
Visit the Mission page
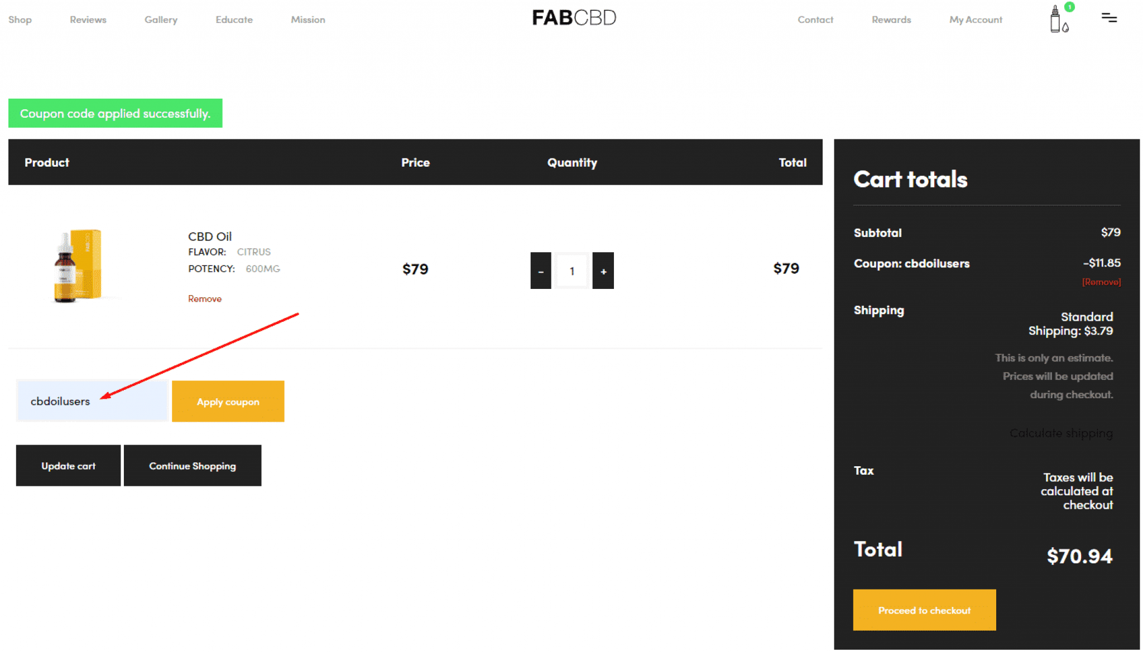pos(308,20)
